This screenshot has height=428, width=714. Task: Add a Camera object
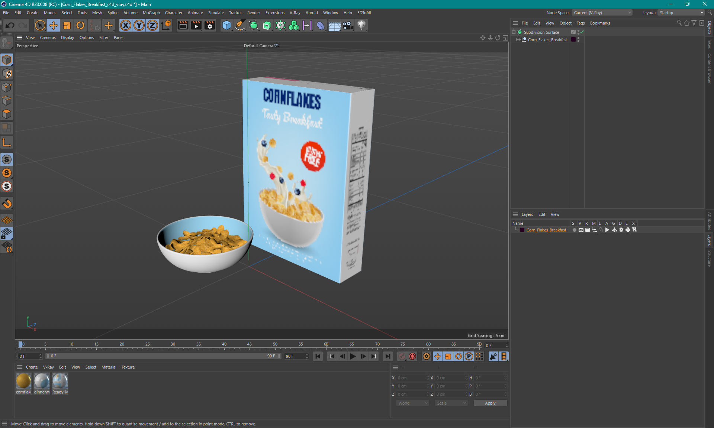(x=348, y=25)
